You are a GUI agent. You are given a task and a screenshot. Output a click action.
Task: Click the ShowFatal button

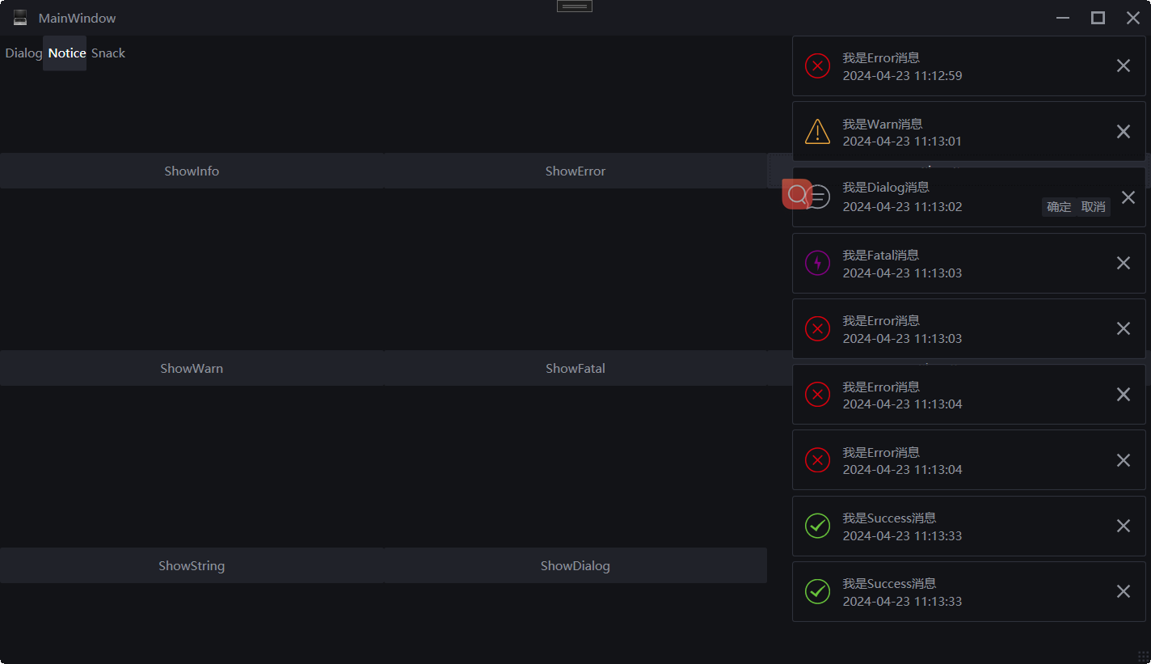tap(575, 368)
